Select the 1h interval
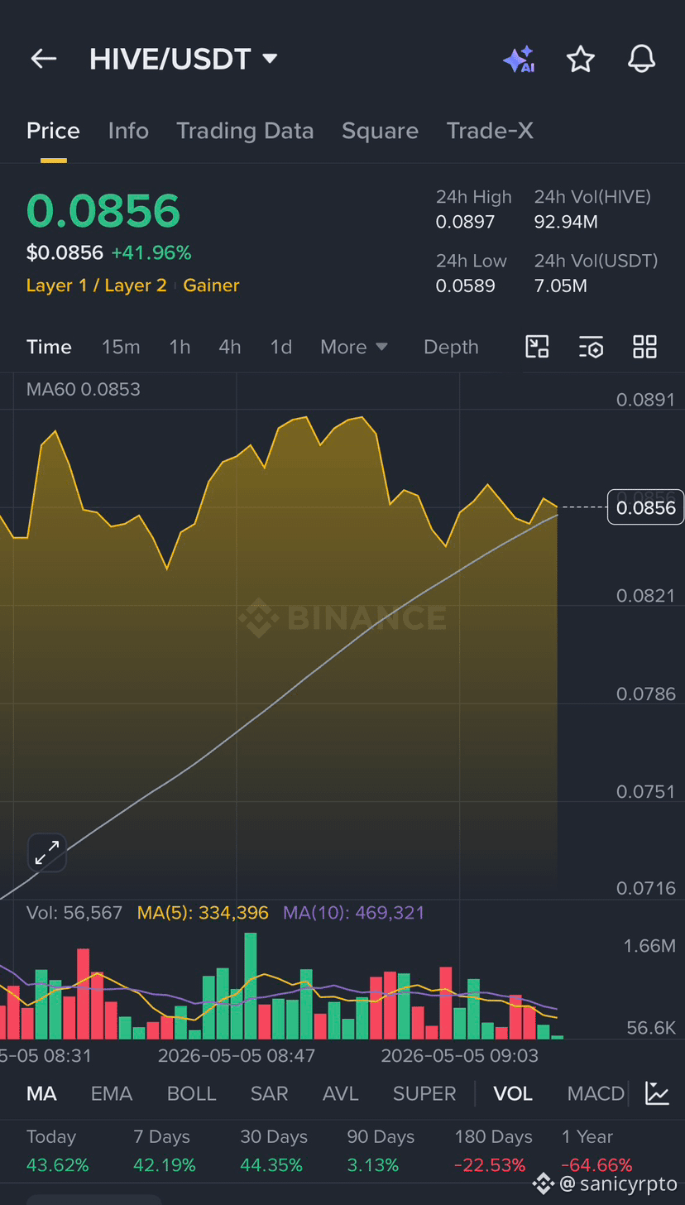Viewport: 685px width, 1205px height. (x=180, y=347)
